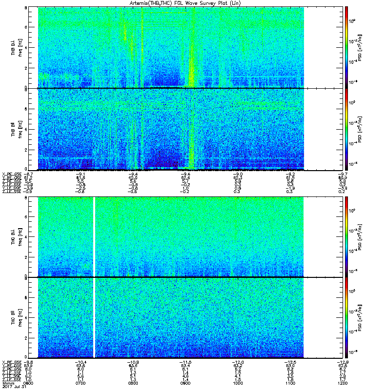Viewport: 366px width, 390px height.
Task: Select the THC B⊥ panel color bar
Action: pyautogui.click(x=346, y=237)
